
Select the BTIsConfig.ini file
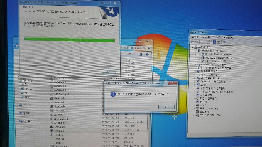60,94
